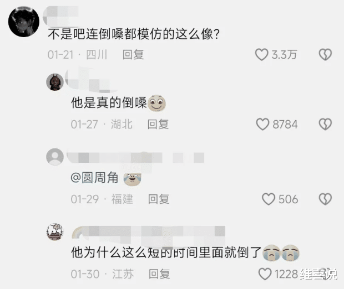
Task: Dislike the 四川 comment with broken heart
Action: pos(325,54)
